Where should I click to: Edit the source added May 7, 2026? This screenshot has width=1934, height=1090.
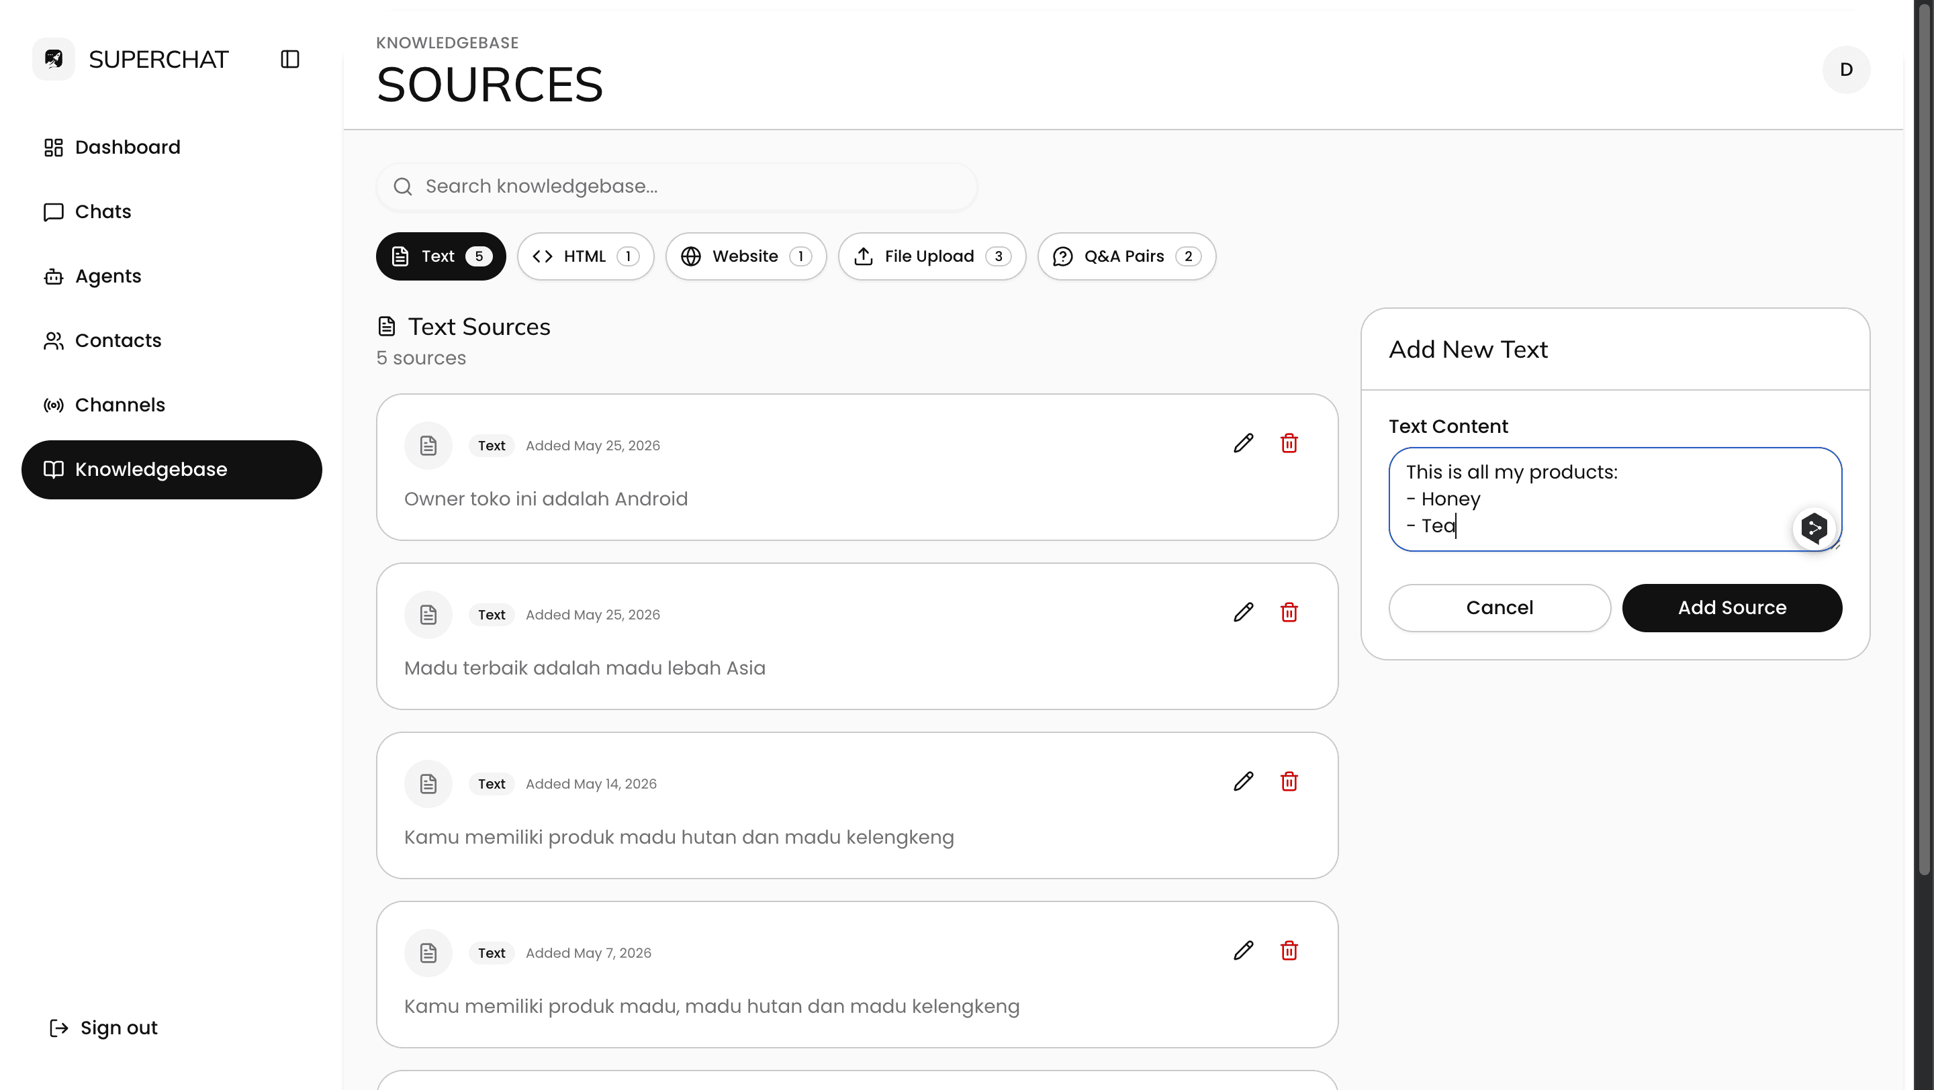pos(1243,951)
